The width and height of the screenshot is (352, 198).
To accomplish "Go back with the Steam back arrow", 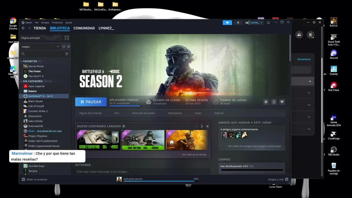I will coord(23,28).
